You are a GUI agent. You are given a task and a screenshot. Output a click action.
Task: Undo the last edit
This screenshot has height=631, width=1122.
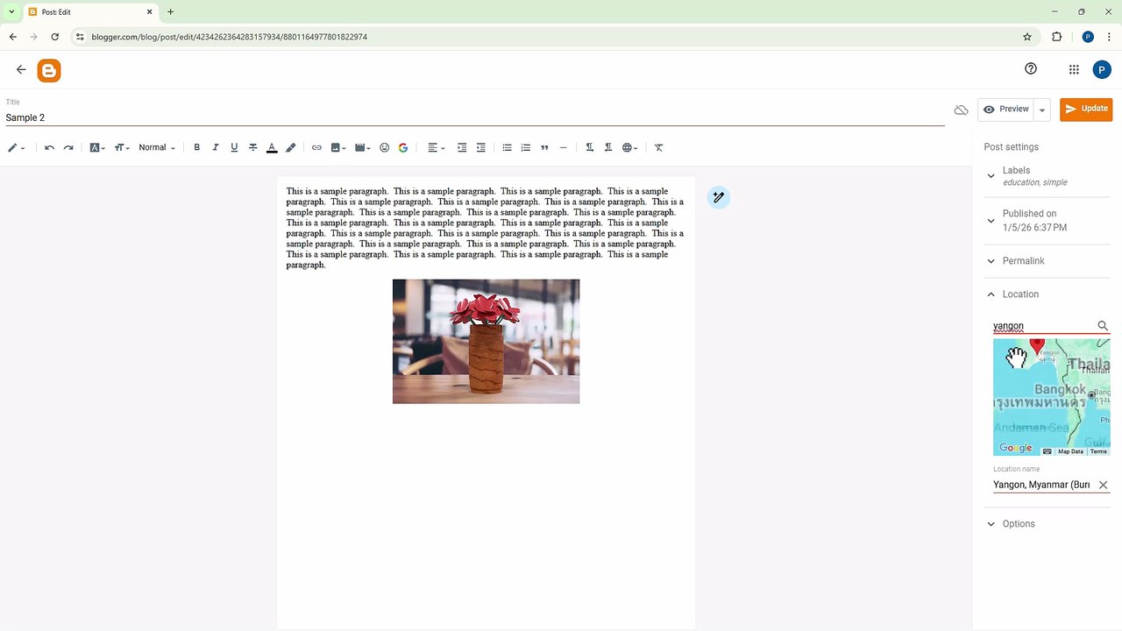[49, 148]
